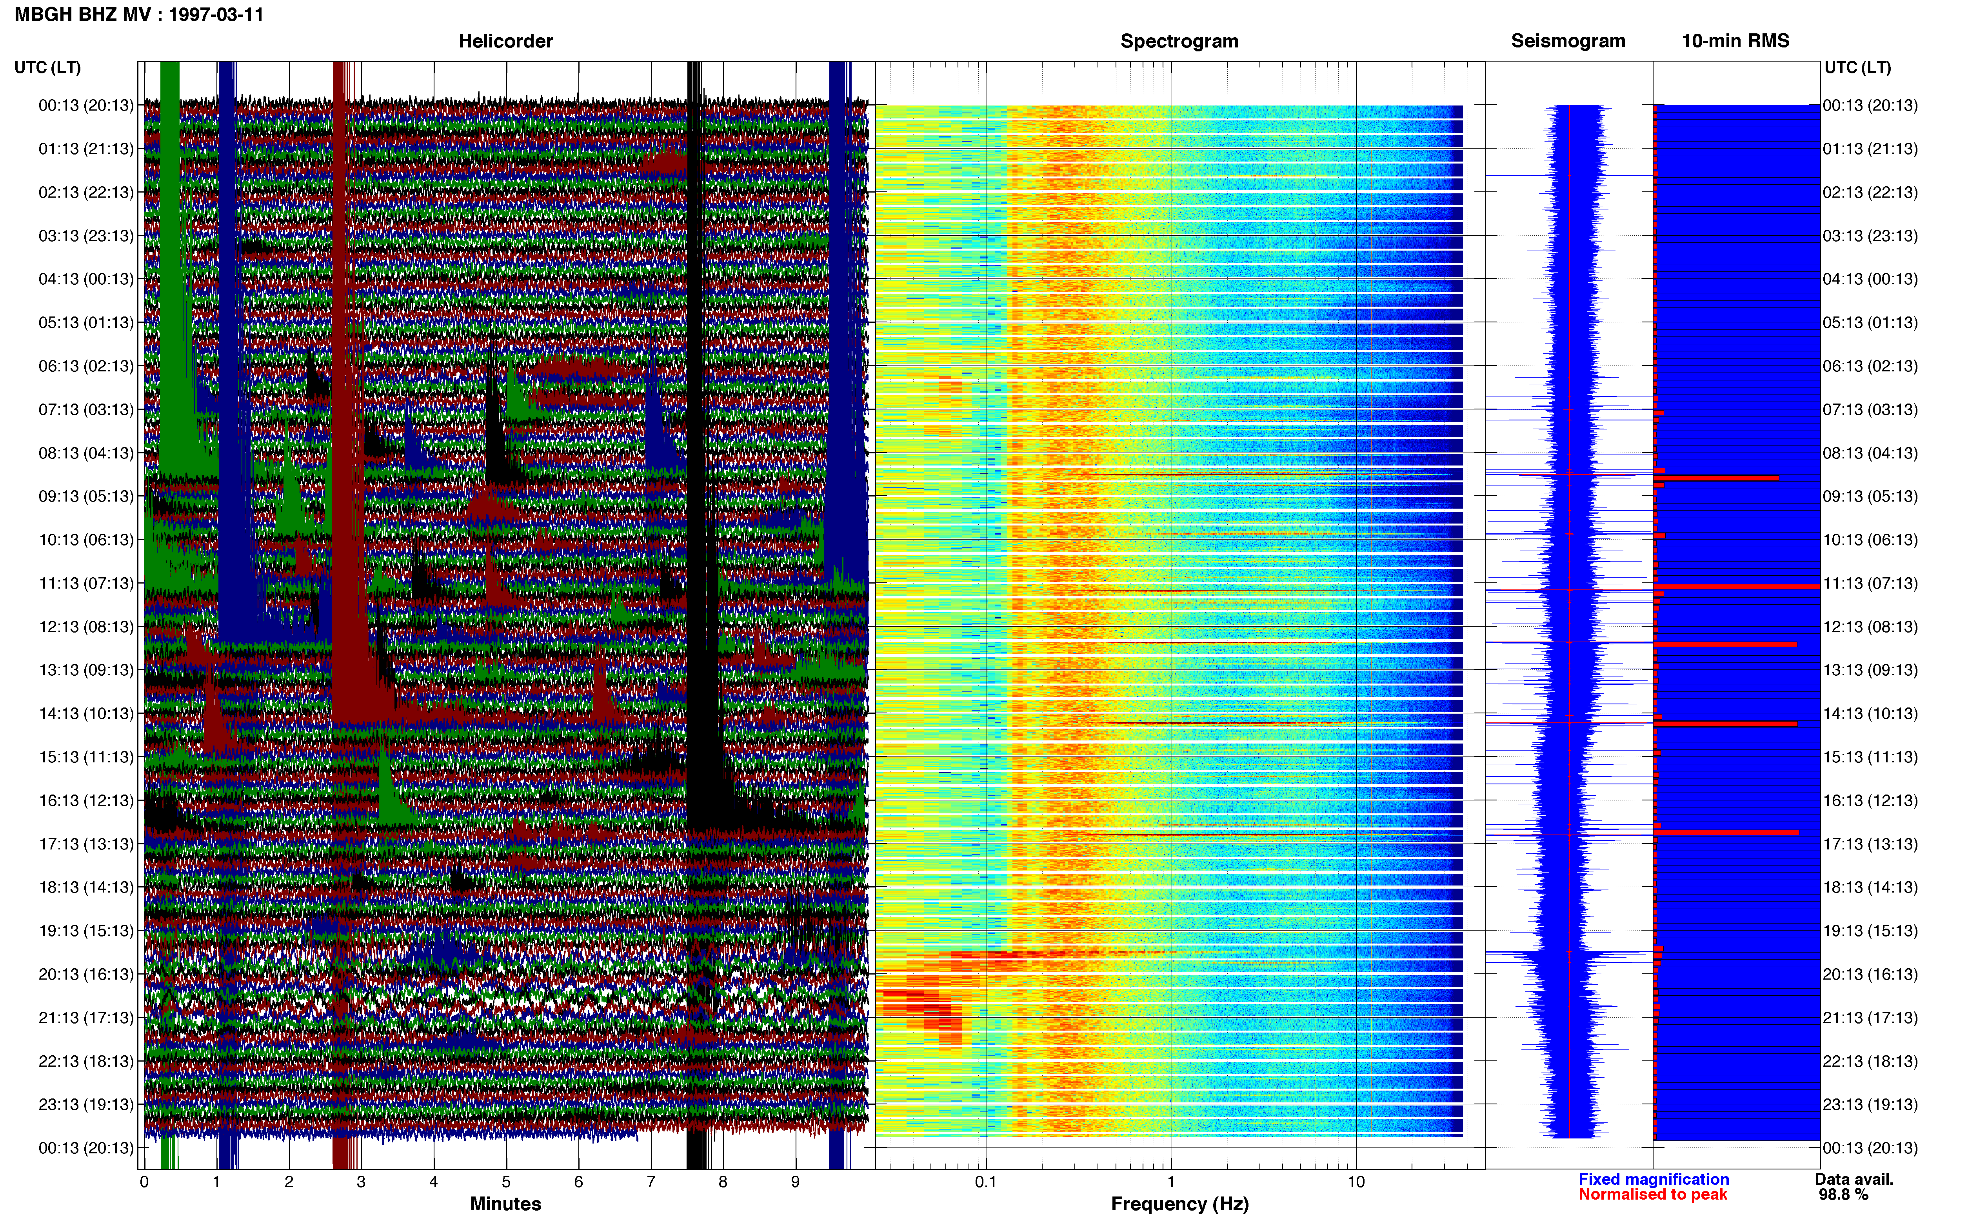Click right time label '02:13 (22:13)'
The image size is (1968, 1231).
tap(1870, 192)
